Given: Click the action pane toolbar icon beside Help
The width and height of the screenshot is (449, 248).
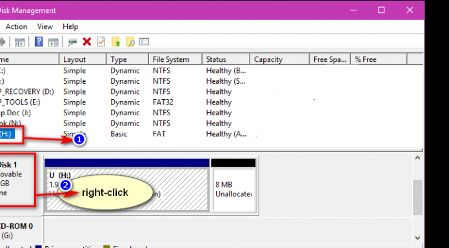Looking at the screenshot, I should (54, 43).
